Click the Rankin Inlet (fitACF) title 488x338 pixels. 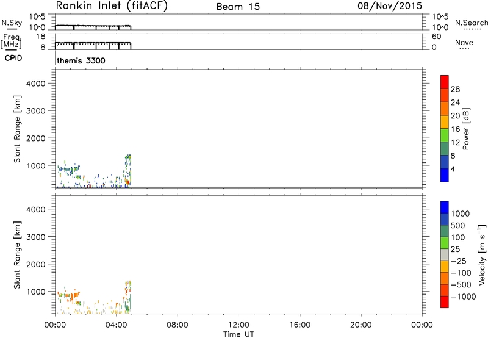112,5
